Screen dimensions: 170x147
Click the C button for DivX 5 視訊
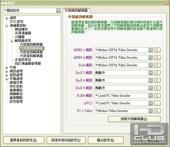coord(157,88)
